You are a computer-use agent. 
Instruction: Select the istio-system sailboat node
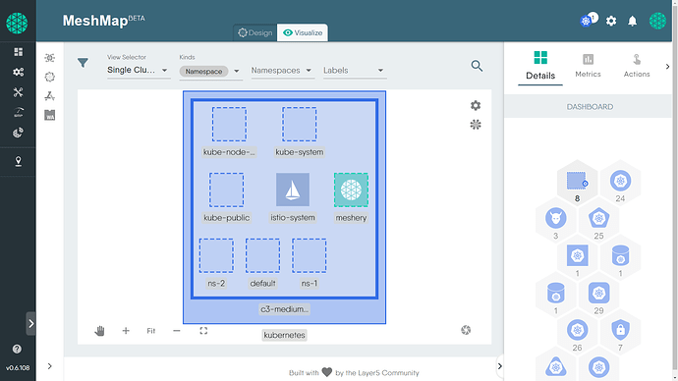click(293, 190)
